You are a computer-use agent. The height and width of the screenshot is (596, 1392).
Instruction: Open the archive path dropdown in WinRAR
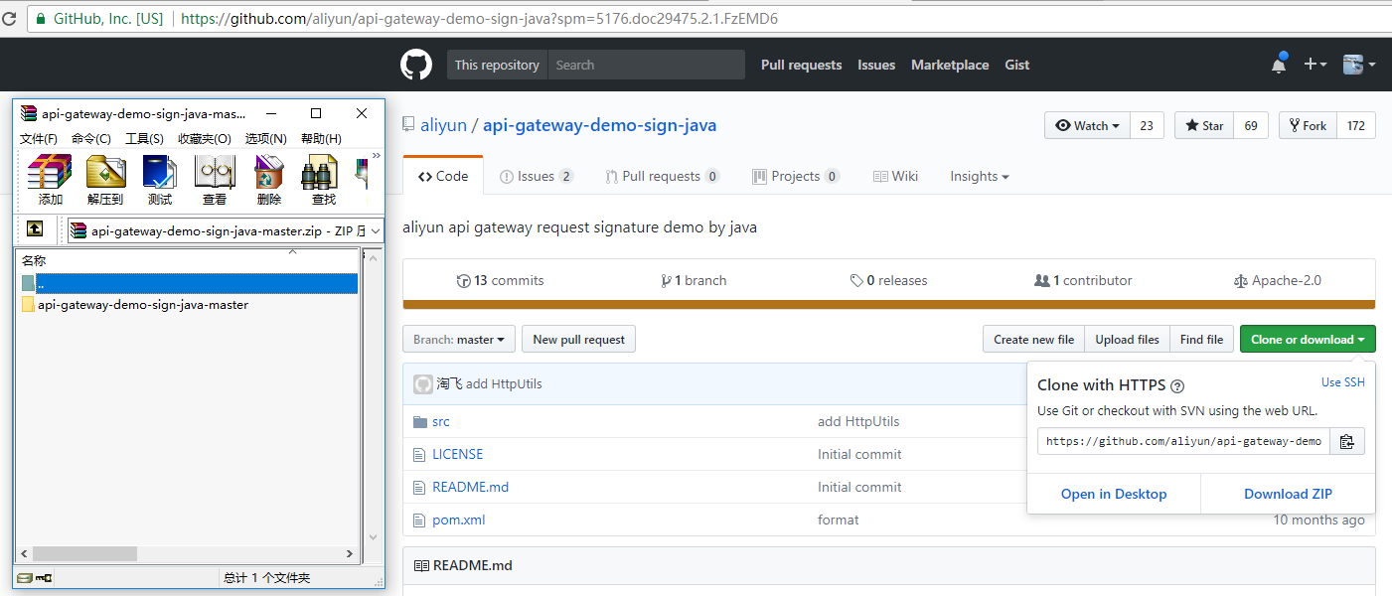click(x=376, y=230)
